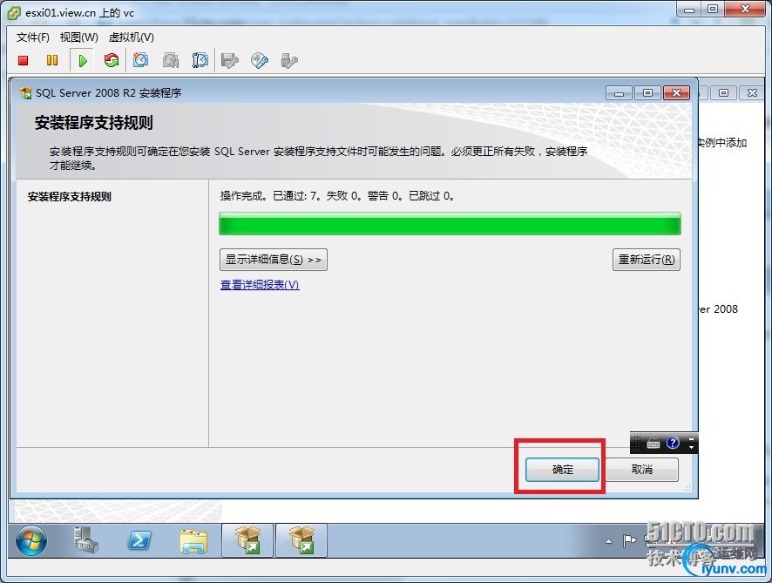Open the 查看详细报表(V) link
This screenshot has height=583, width=772.
[x=260, y=285]
